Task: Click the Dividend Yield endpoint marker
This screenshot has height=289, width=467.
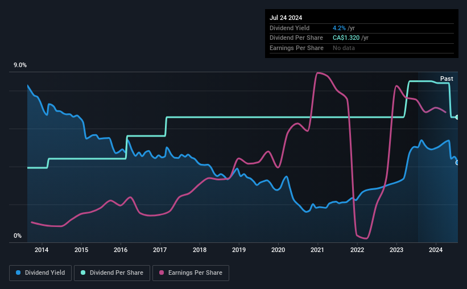Action: tap(457, 163)
